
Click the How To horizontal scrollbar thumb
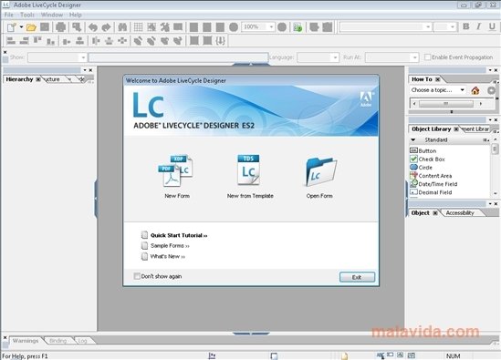446,104
